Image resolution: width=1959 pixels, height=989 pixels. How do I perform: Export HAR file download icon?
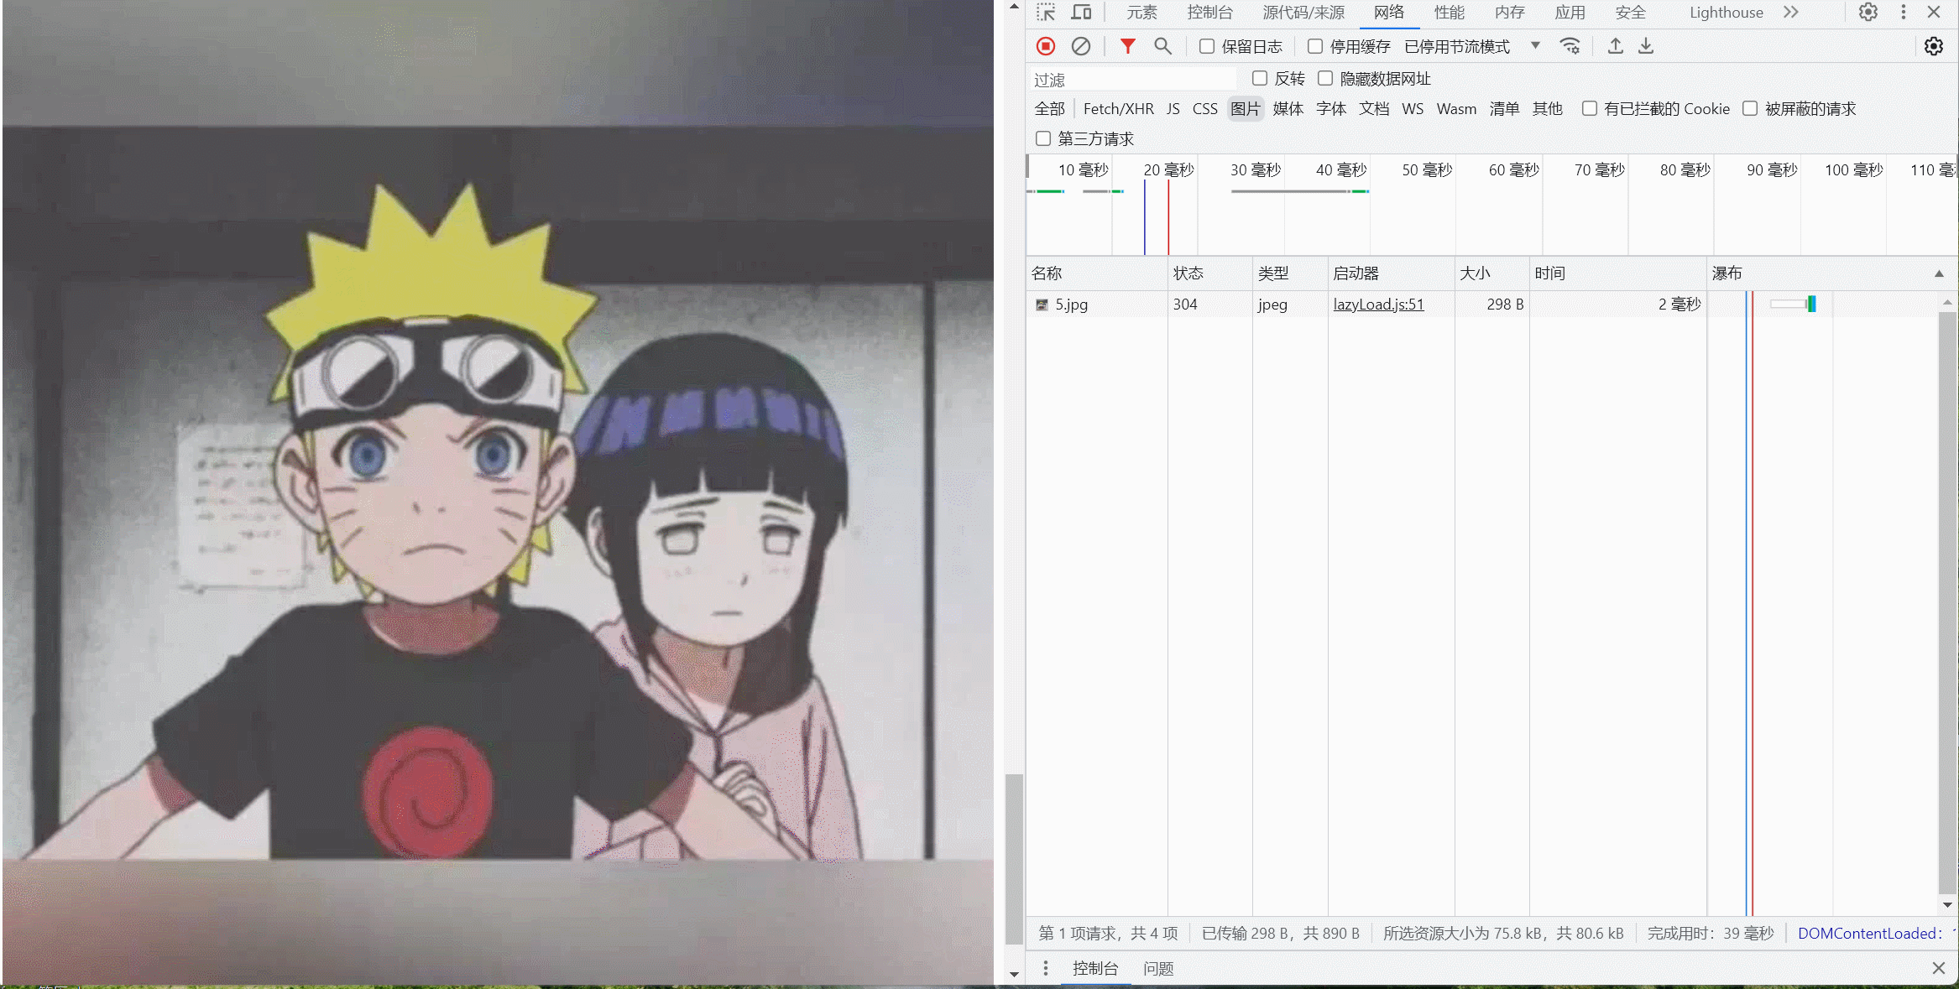point(1646,46)
